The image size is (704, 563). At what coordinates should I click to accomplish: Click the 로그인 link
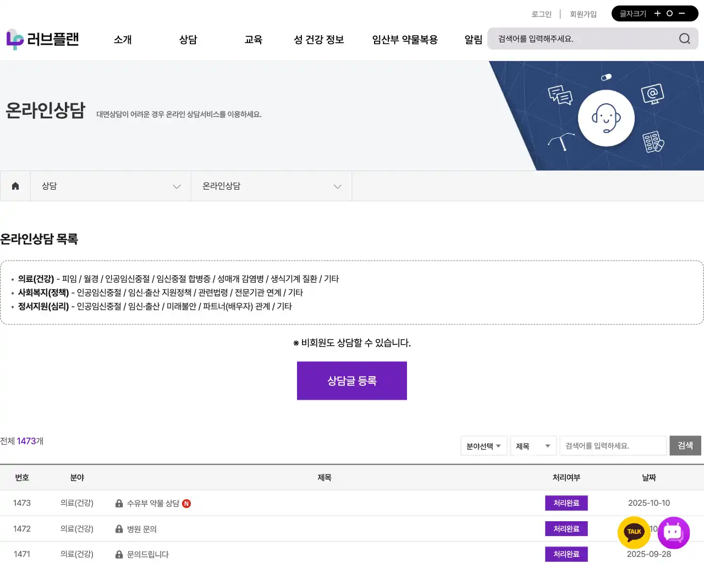pos(541,14)
